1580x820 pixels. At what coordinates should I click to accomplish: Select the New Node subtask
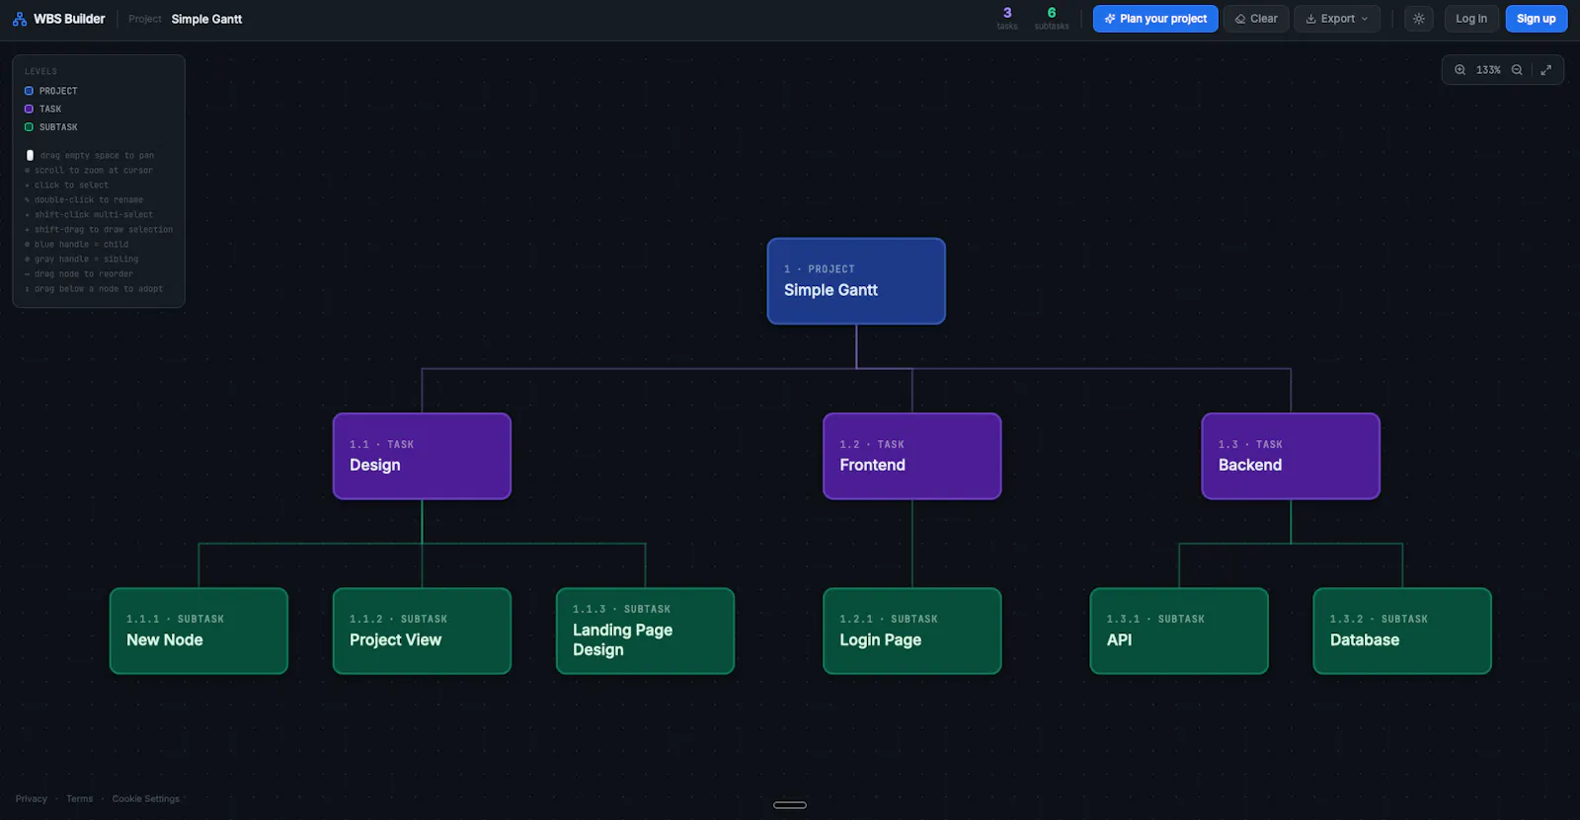click(198, 632)
